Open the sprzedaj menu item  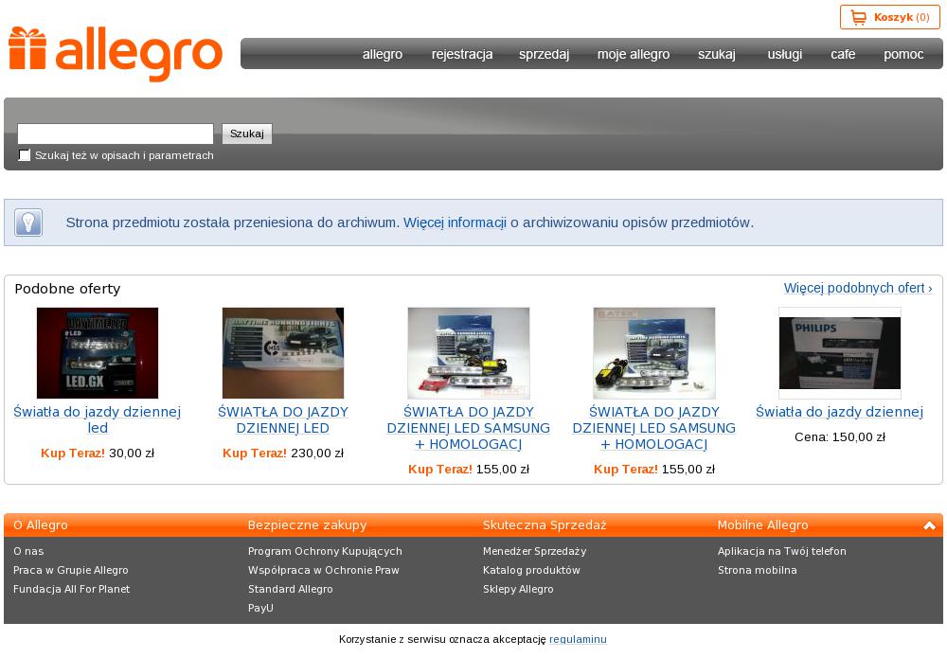tap(544, 54)
